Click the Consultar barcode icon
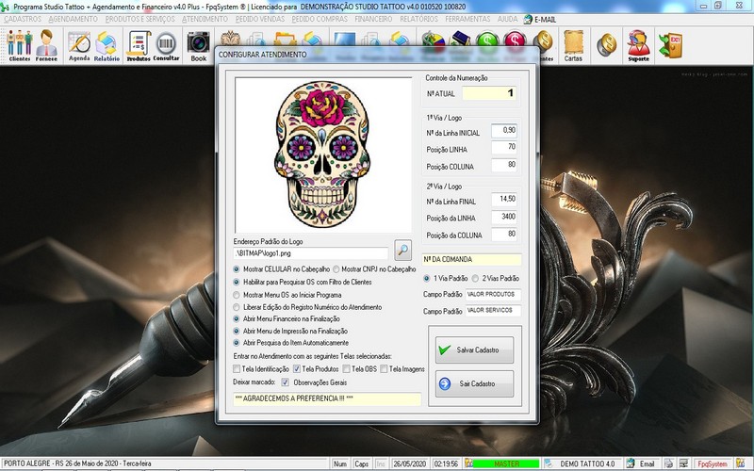 [x=166, y=44]
